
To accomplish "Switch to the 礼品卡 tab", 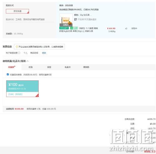I will pos(68,67).
